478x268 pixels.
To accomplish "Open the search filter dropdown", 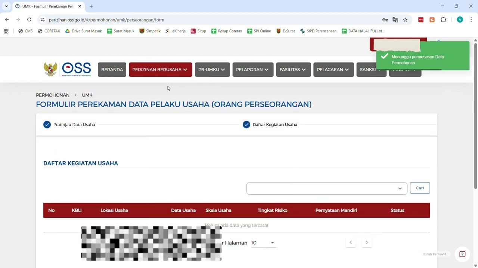I will (327, 188).
